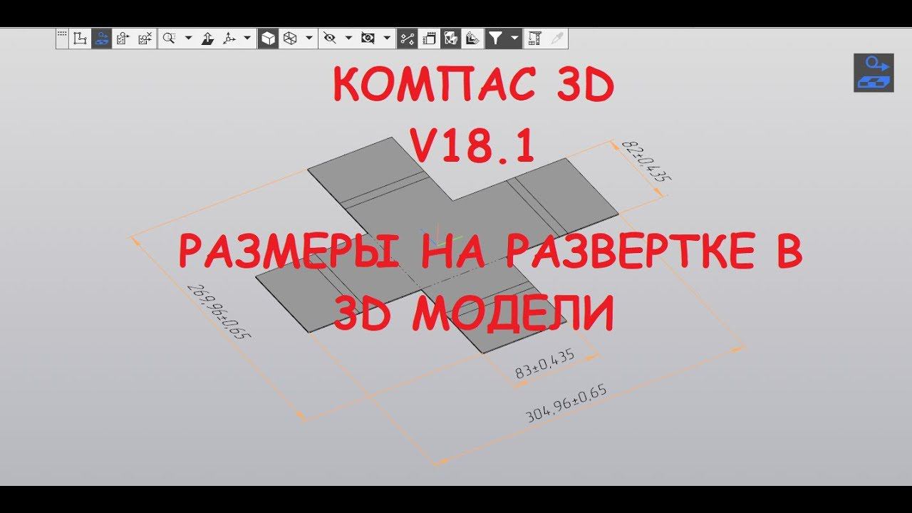Click the dimensions sheet icon
The width and height of the screenshot is (912, 513).
coord(429,38)
